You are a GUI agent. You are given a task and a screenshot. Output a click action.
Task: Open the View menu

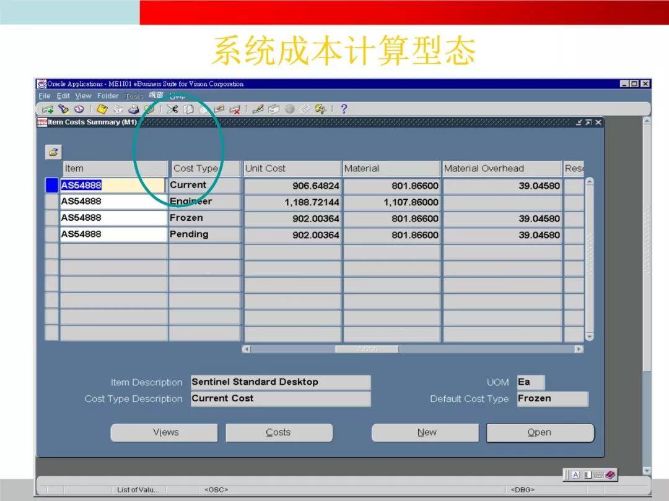[x=83, y=96]
